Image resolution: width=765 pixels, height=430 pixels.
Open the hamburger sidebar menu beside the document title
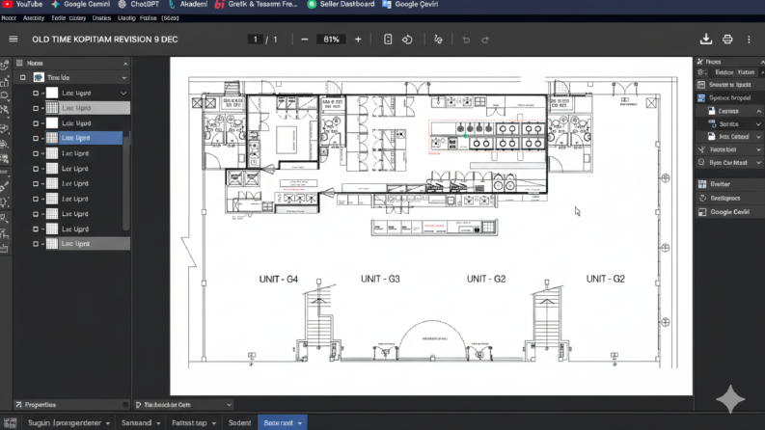[x=14, y=39]
